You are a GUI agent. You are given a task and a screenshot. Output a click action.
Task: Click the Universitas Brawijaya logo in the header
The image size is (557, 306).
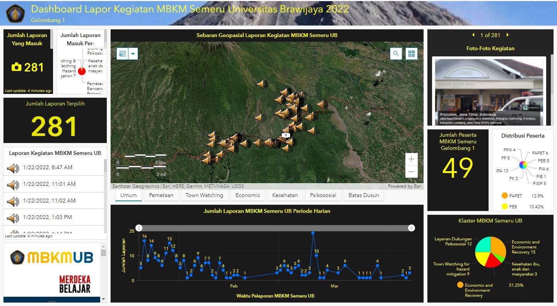(15, 14)
